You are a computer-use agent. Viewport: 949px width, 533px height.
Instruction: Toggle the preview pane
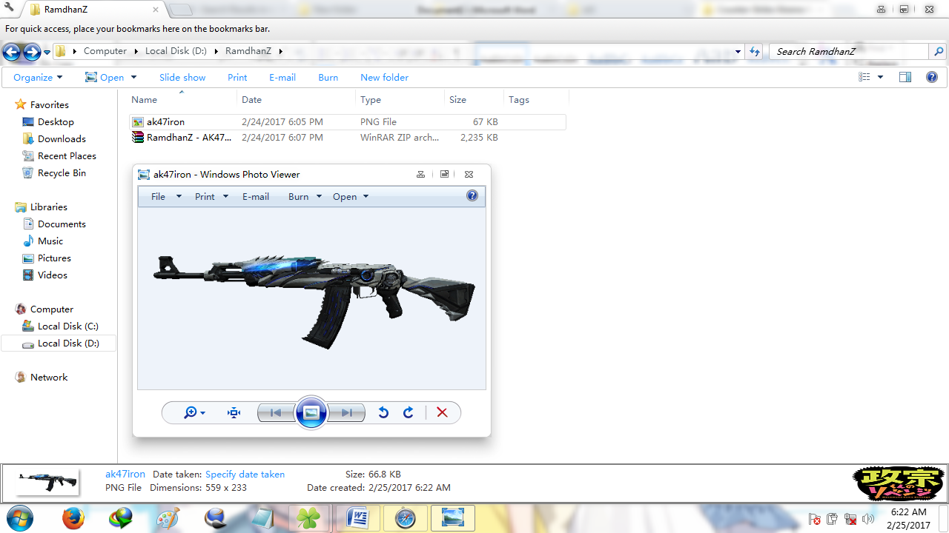tap(905, 77)
